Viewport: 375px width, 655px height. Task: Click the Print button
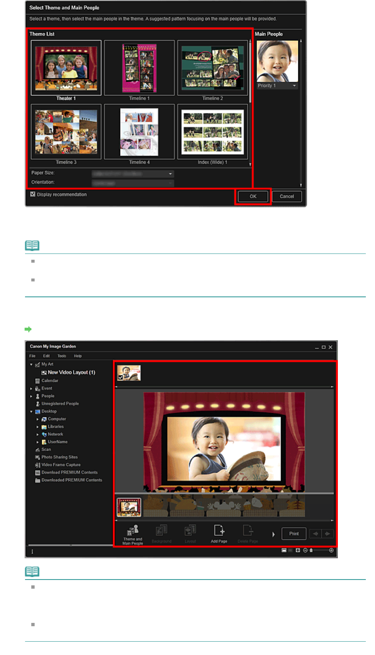(x=294, y=534)
